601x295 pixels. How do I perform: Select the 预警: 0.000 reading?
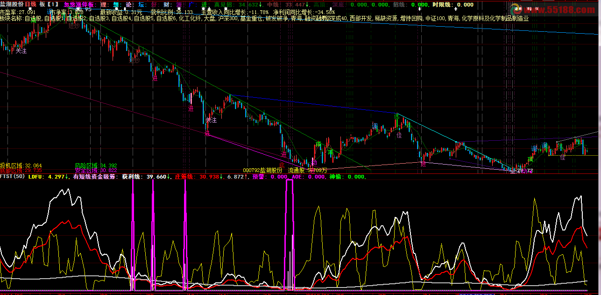pyautogui.click(x=270, y=177)
